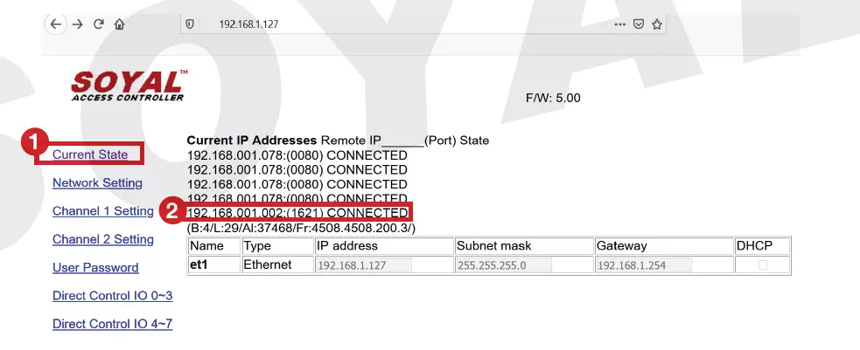Click the Subnet mask field 255.255.255.0
The image size is (860, 350).
coord(503,265)
